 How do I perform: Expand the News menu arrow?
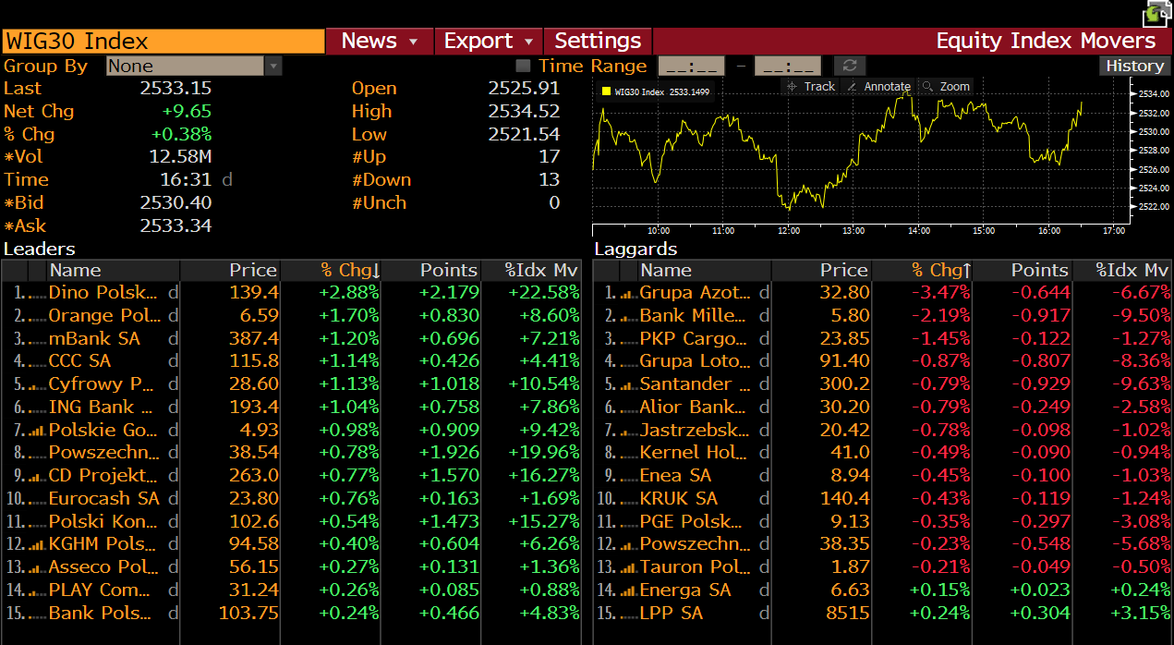pyautogui.click(x=414, y=42)
